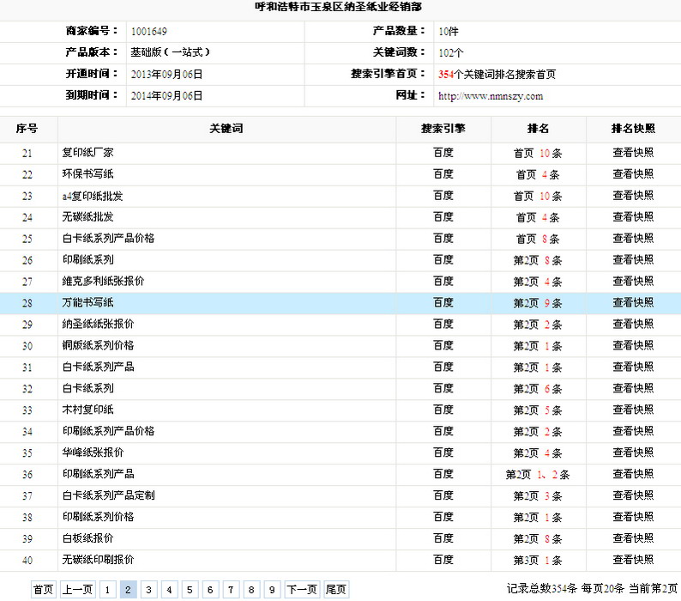Select open date 2013年09月06日
The height and width of the screenshot is (601, 681).
coord(166,75)
